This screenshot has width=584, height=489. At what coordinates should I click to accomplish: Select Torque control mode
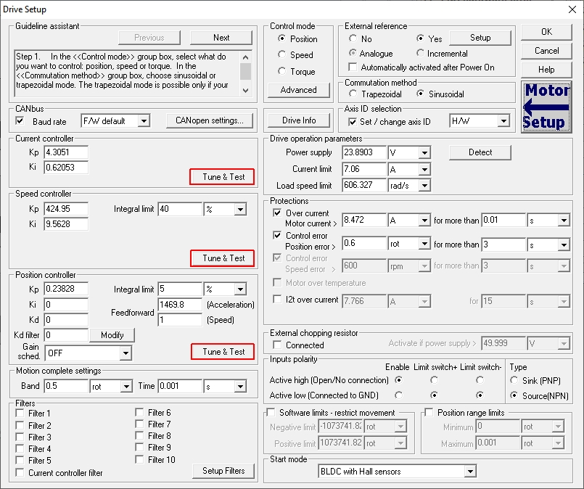click(282, 71)
